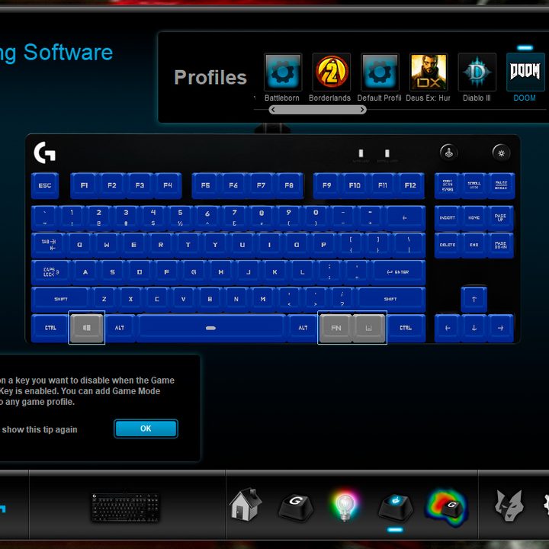The width and height of the screenshot is (549, 549).
Task: Click the left arrow key
Action: point(448,328)
